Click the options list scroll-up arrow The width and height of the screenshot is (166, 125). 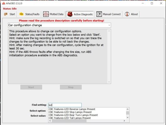pos(128,109)
